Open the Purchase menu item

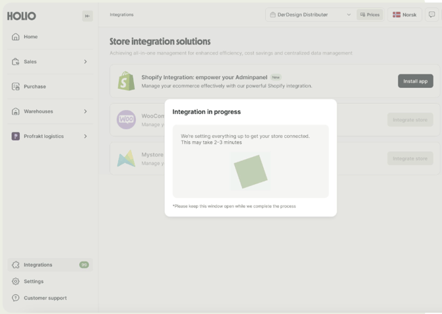pyautogui.click(x=34, y=86)
